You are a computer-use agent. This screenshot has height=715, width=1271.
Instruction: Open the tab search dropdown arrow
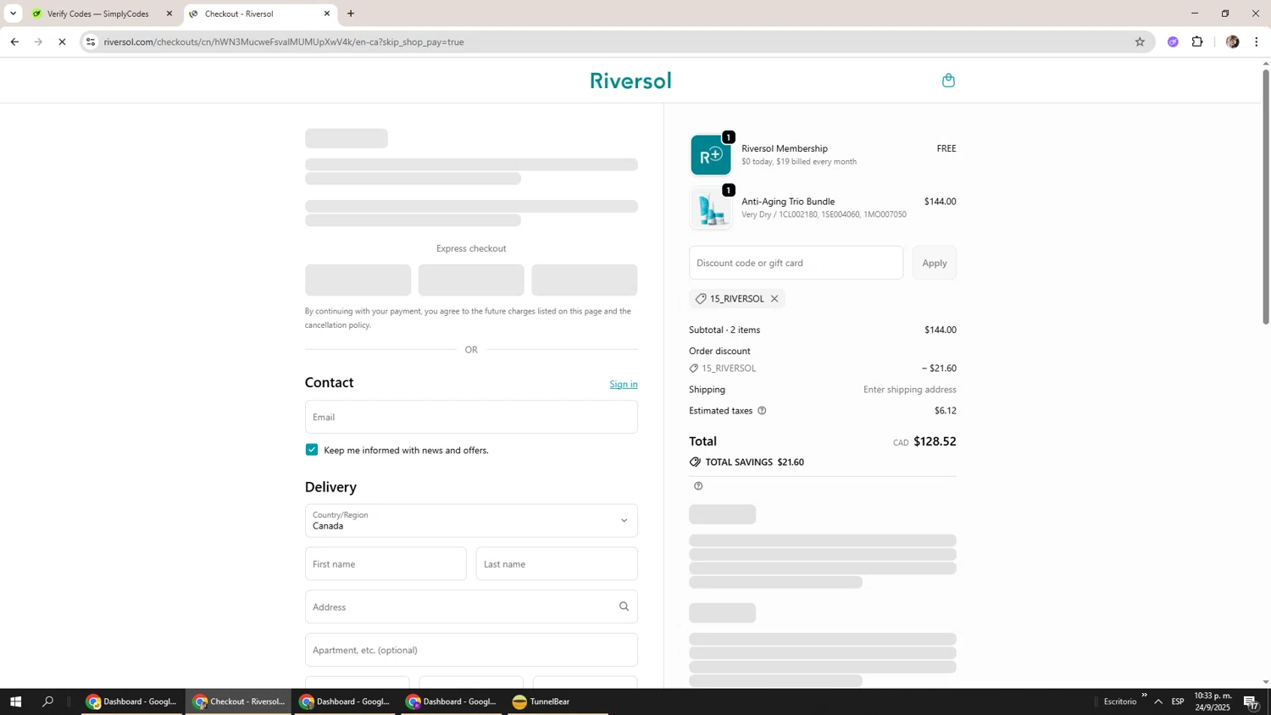coord(13,14)
